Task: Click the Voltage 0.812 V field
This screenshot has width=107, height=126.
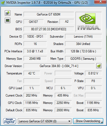Action: [x=93, y=73]
